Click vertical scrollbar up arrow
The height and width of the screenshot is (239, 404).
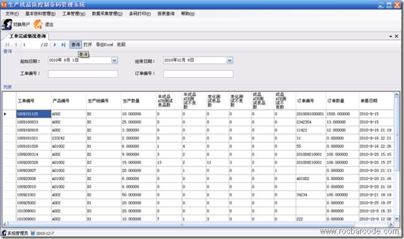(x=397, y=95)
